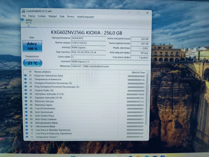Viewport: 209px width, 157px height.
Task: Click status dot of Czas Pracy w Wysokiej Teperaturze
Action: [27, 130]
